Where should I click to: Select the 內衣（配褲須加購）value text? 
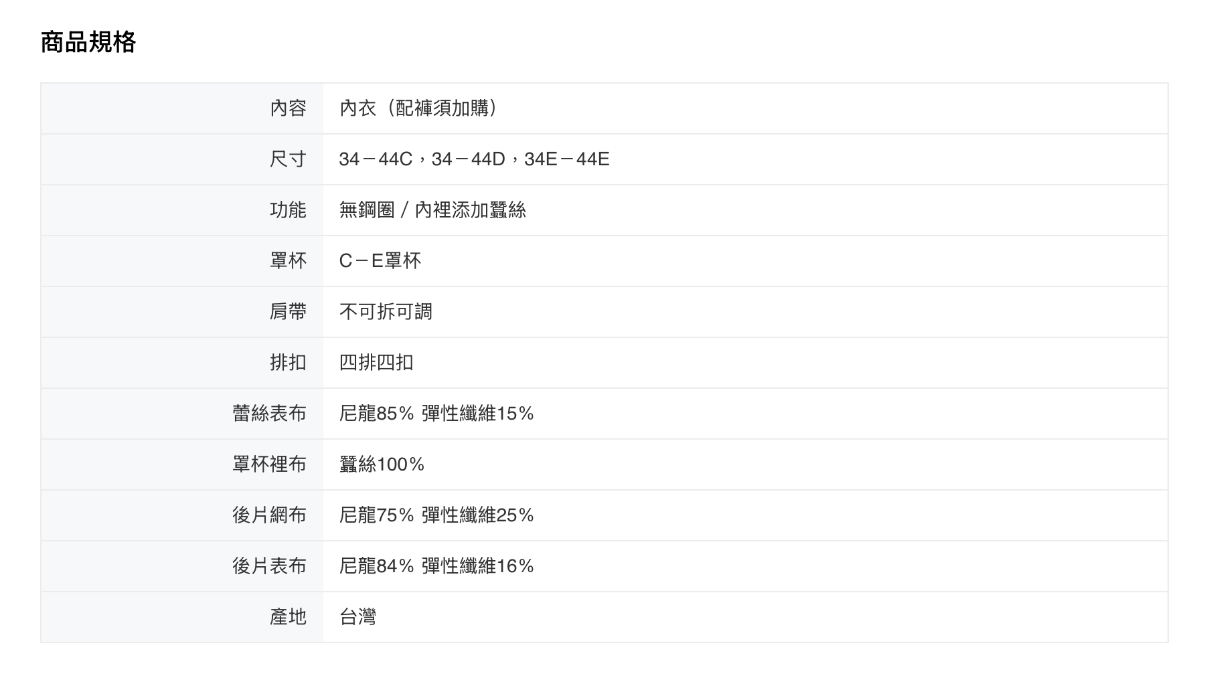[x=418, y=108]
